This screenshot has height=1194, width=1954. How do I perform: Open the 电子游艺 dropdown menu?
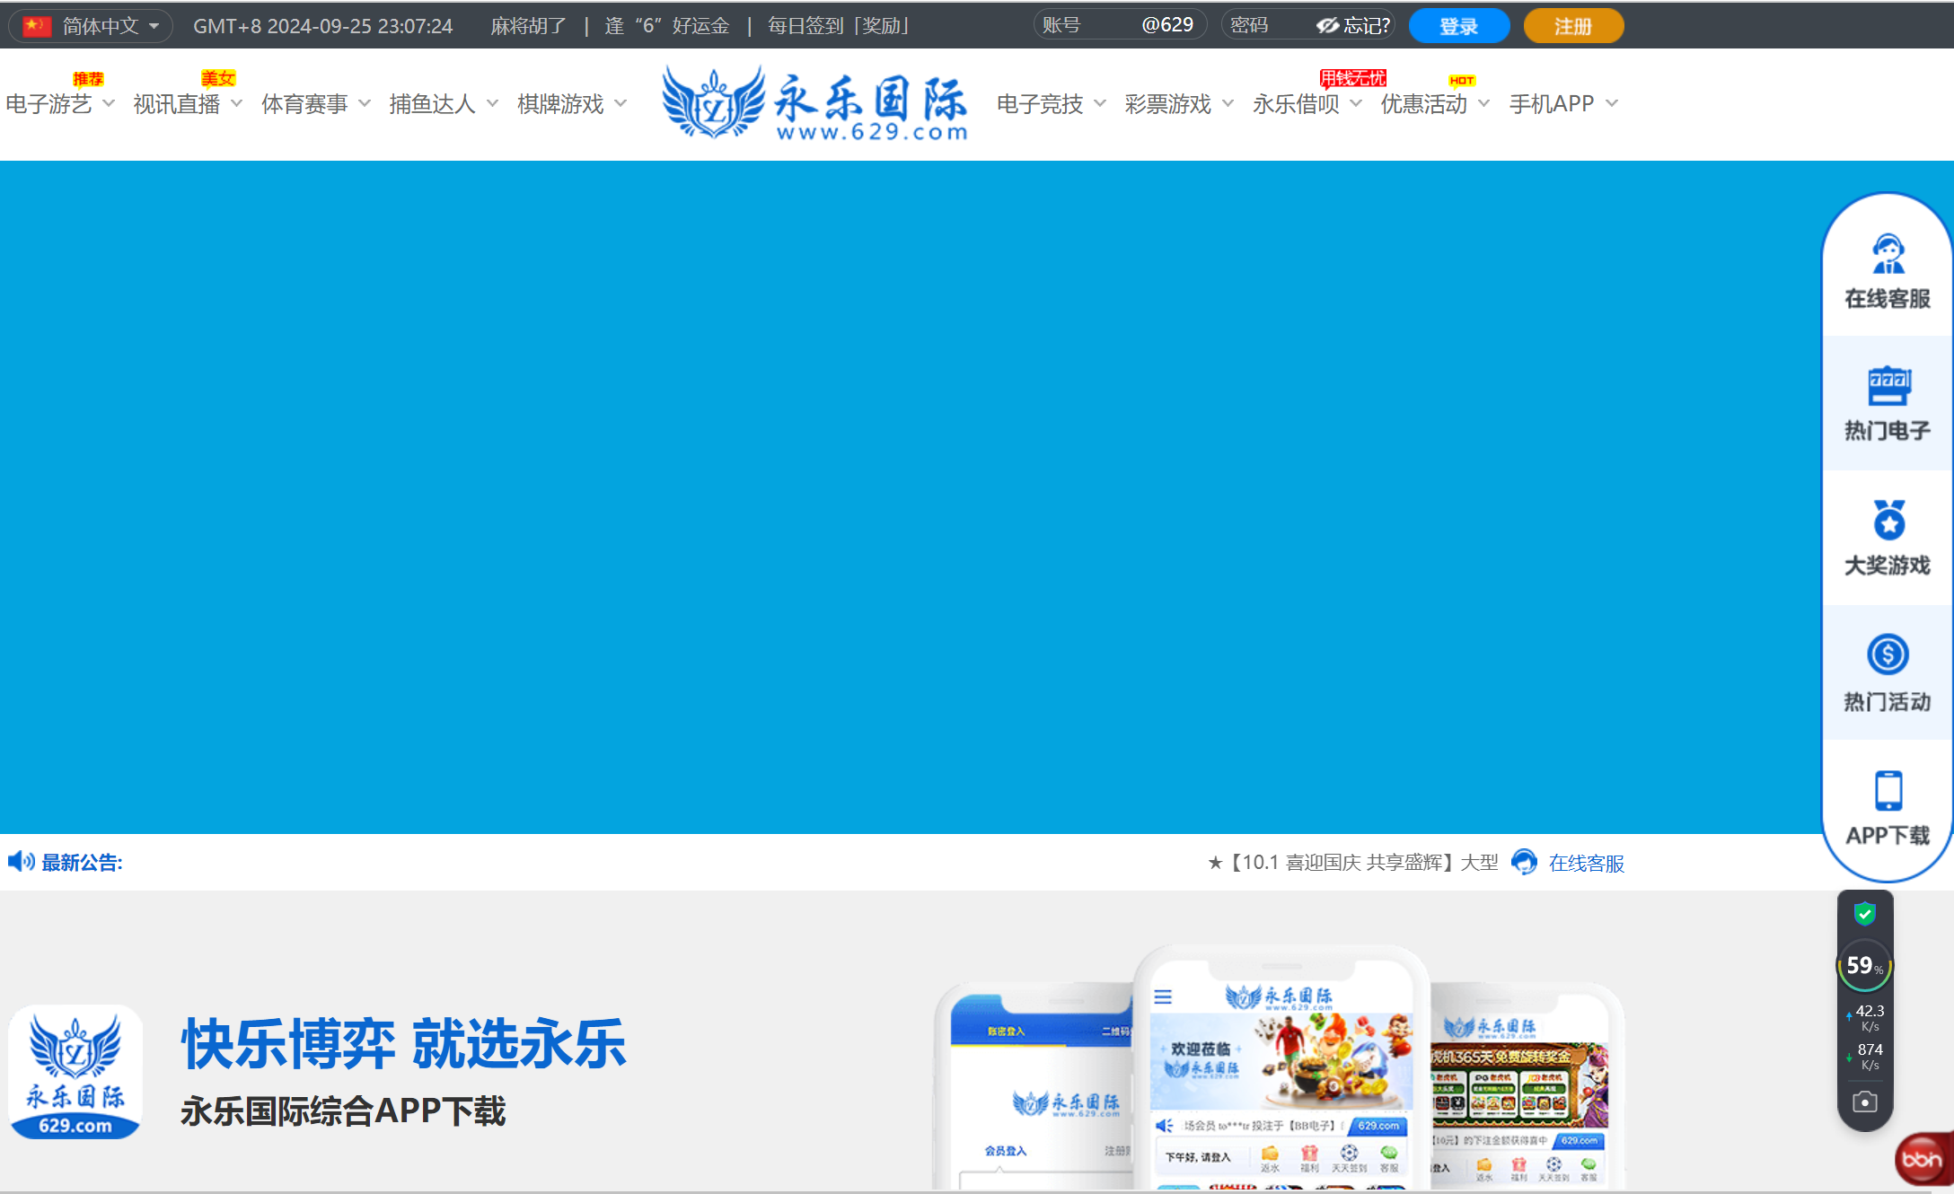[x=49, y=103]
